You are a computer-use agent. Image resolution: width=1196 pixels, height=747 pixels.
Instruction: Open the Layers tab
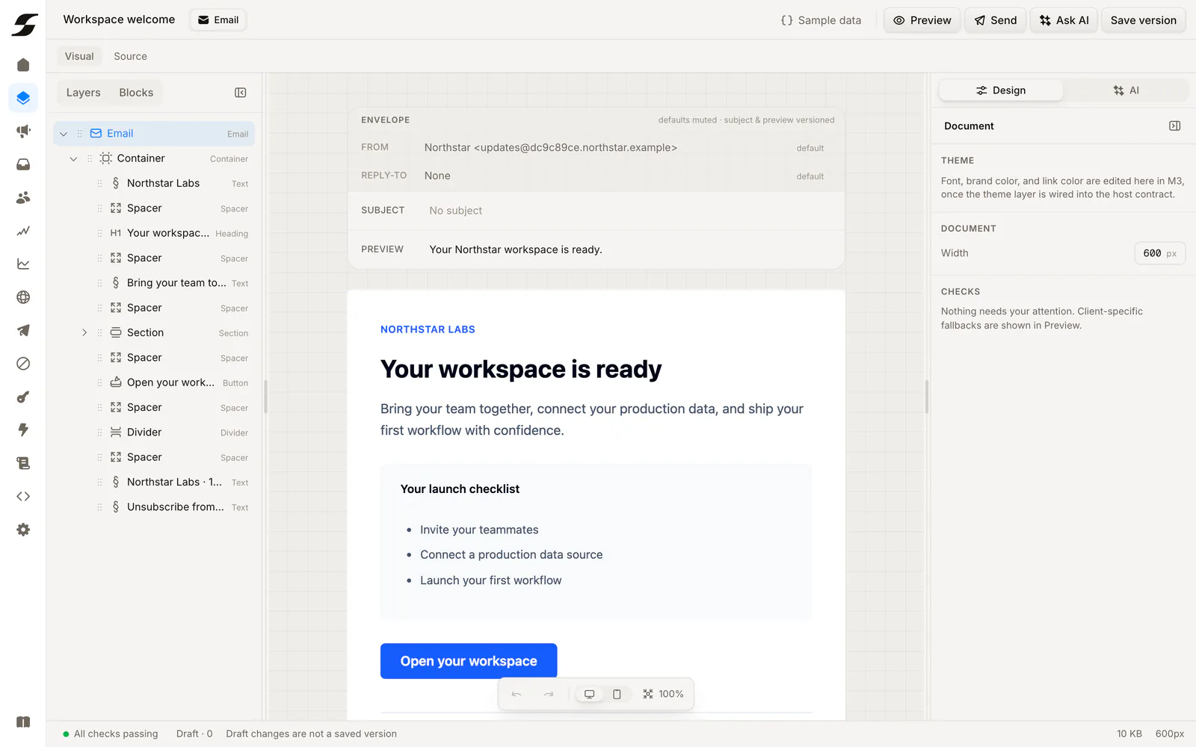(x=83, y=93)
